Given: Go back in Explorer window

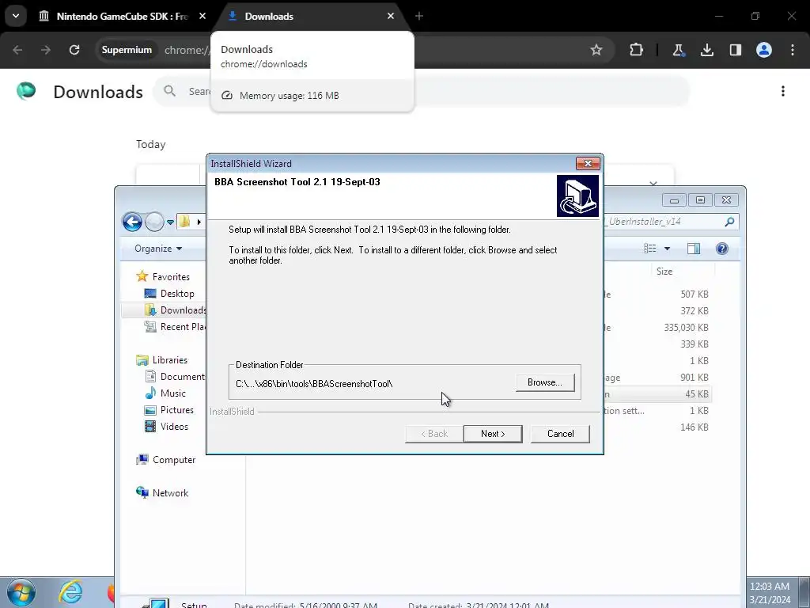Looking at the screenshot, I should click(132, 222).
